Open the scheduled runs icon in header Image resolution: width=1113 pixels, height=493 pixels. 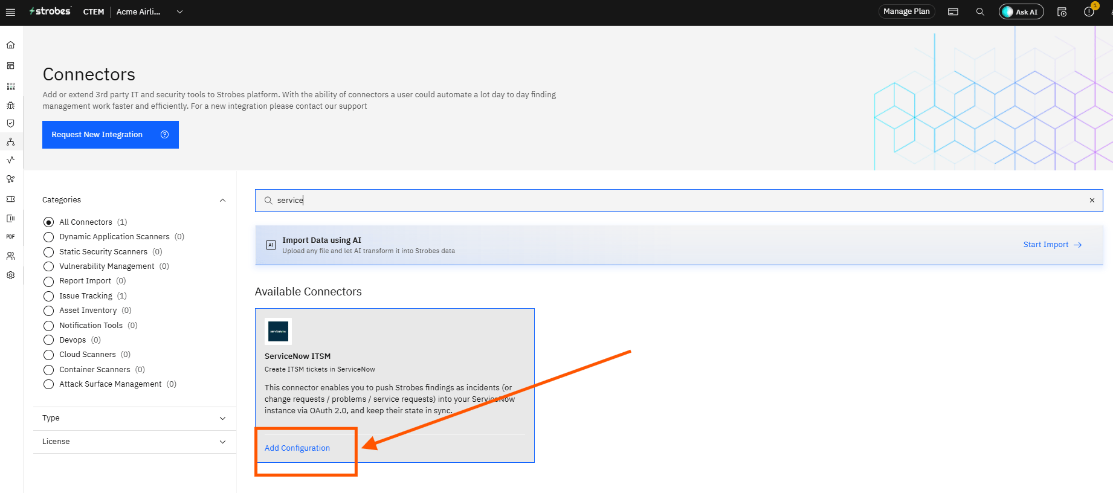tap(1062, 11)
